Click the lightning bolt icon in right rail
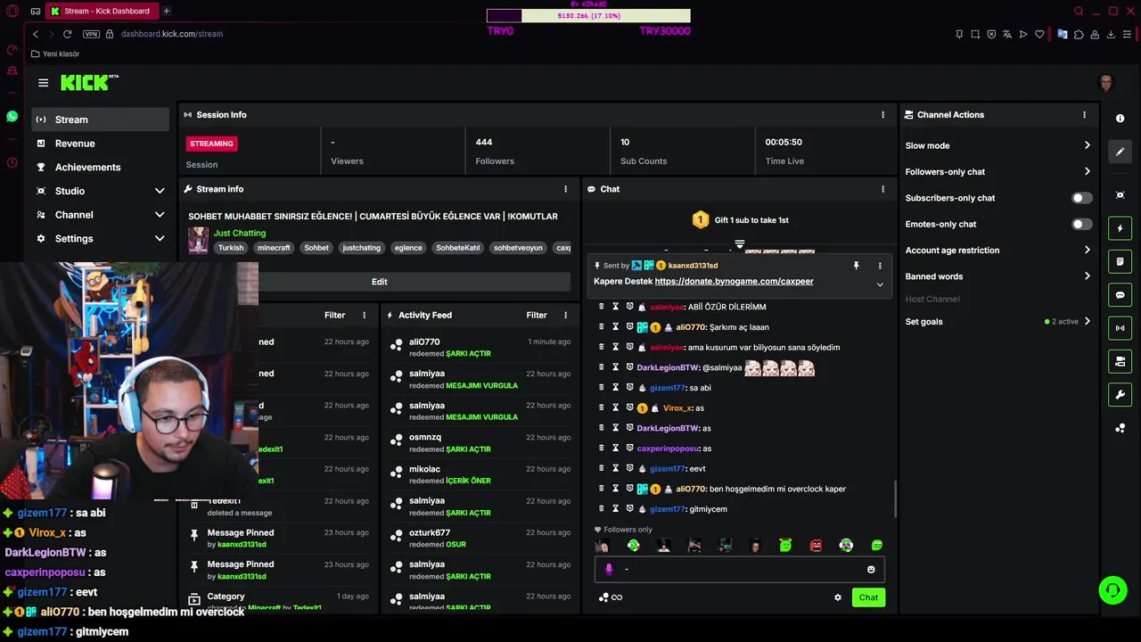1141x642 pixels. pos(1120,228)
